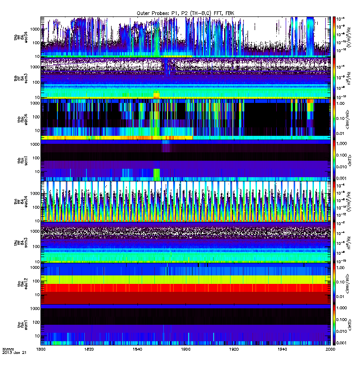This screenshot has width=353, height=376.
Task: Click the dark red bottom band in thc fbk edc12
Action: pyautogui.click(x=185, y=298)
